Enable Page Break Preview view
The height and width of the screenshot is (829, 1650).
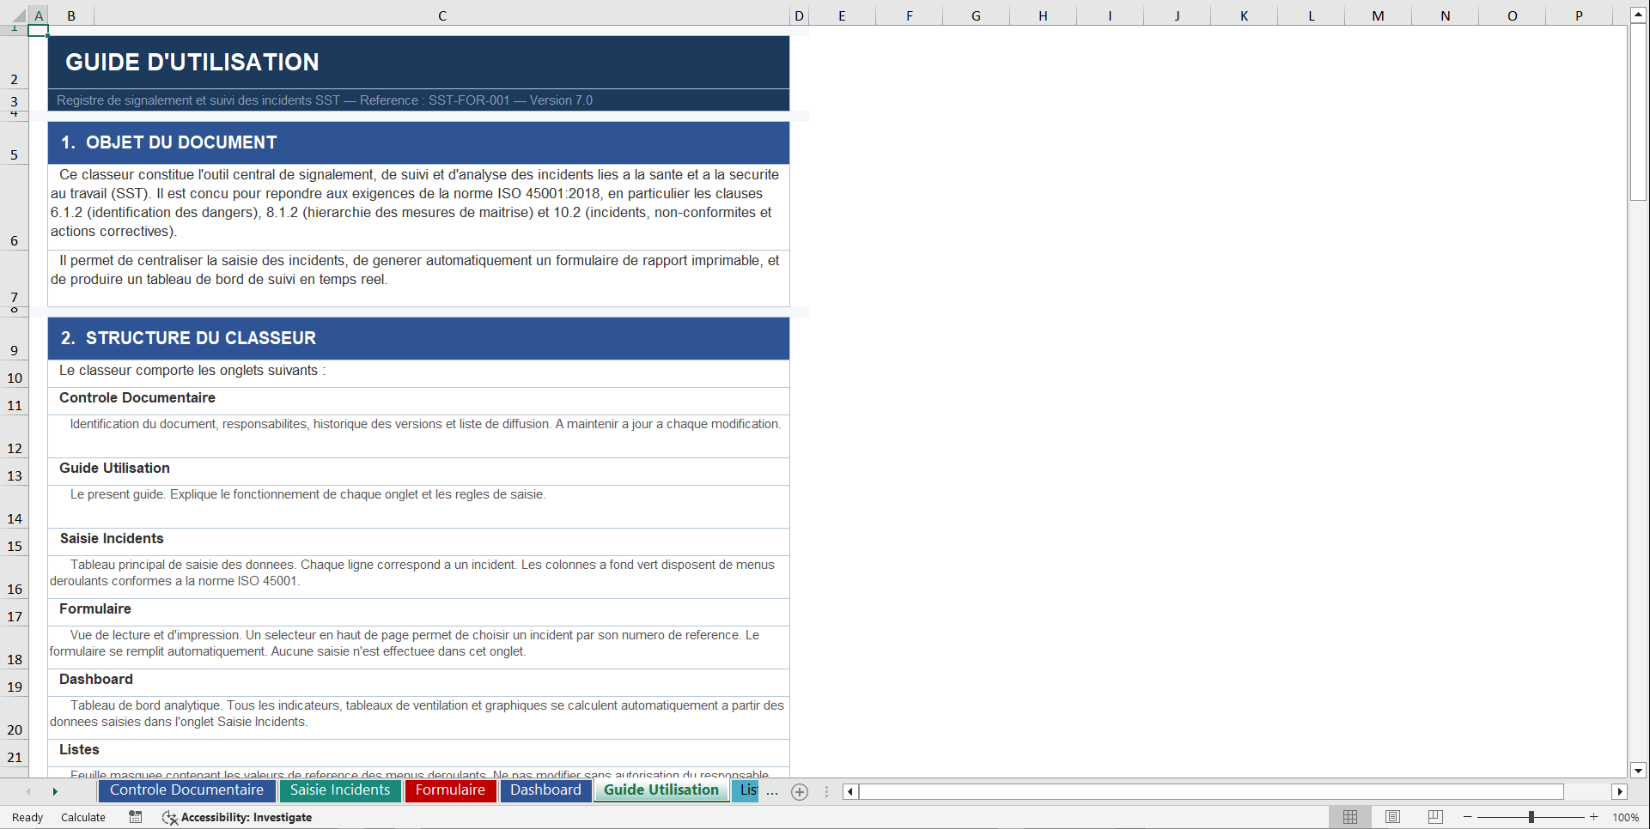pos(1434,817)
